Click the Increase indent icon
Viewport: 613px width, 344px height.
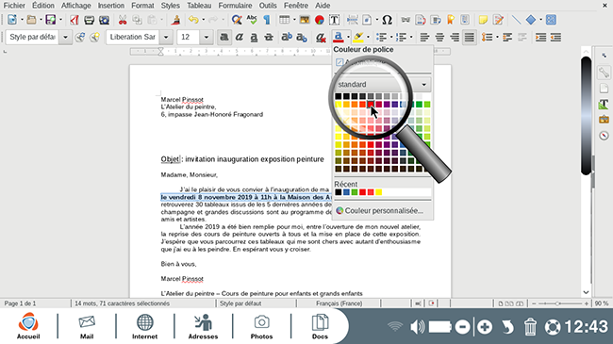(540, 37)
